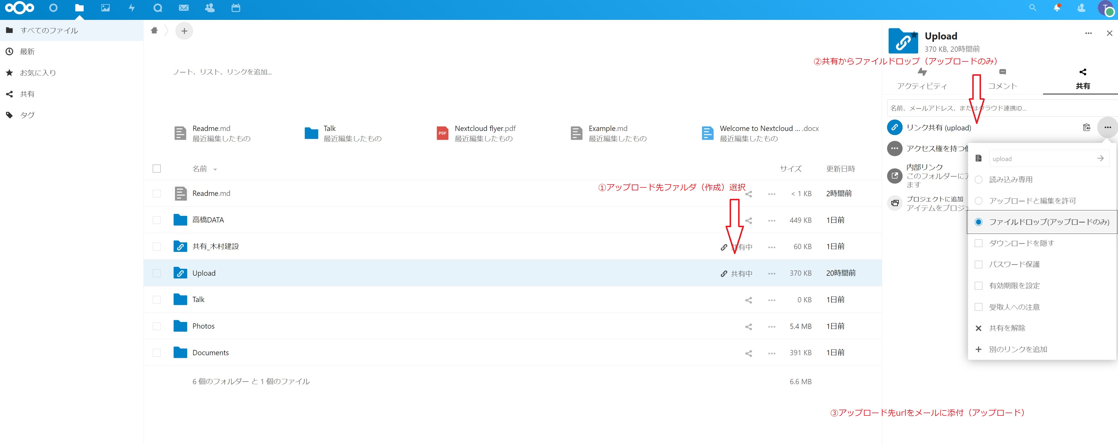Copy the upload share link to clipboard
Viewport: 1118px width, 445px height.
[x=1086, y=127]
